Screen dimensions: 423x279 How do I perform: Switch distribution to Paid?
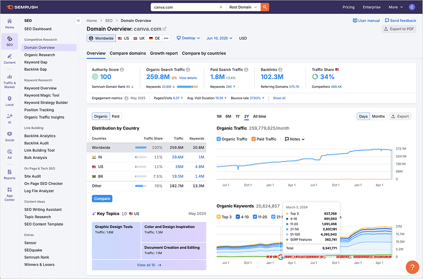[116, 116]
